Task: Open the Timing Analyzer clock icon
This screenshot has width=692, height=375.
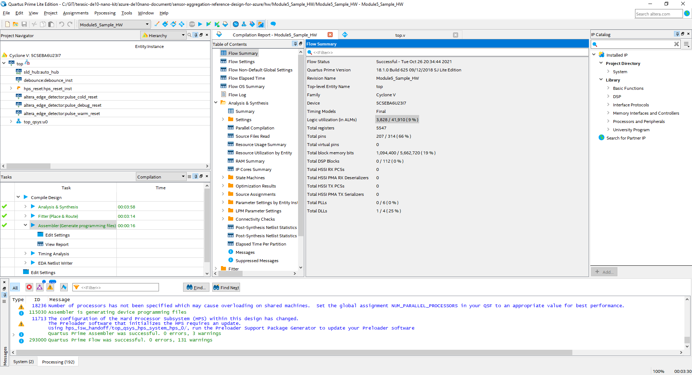Action: pyautogui.click(x=236, y=24)
